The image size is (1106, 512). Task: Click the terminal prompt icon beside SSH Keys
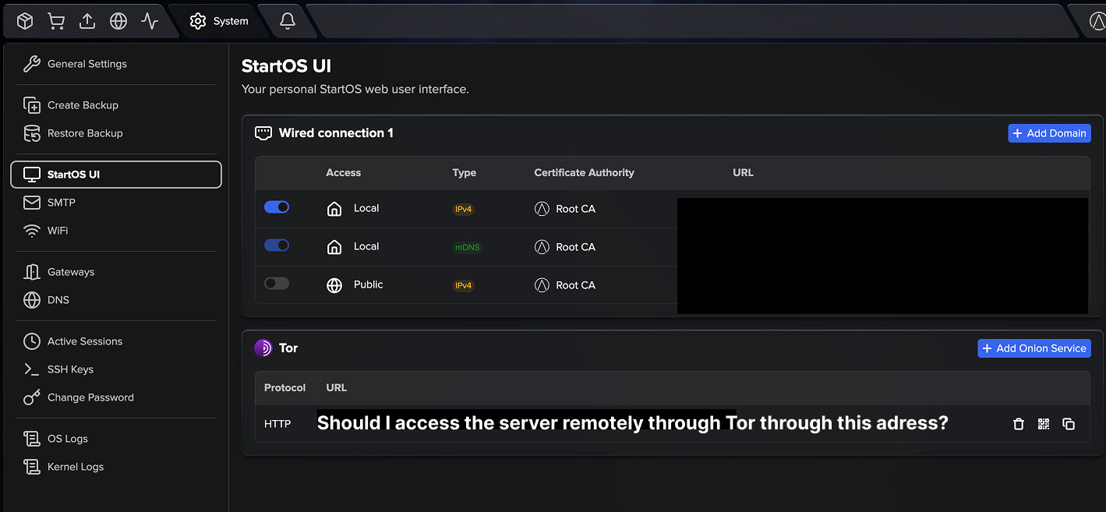click(x=32, y=369)
